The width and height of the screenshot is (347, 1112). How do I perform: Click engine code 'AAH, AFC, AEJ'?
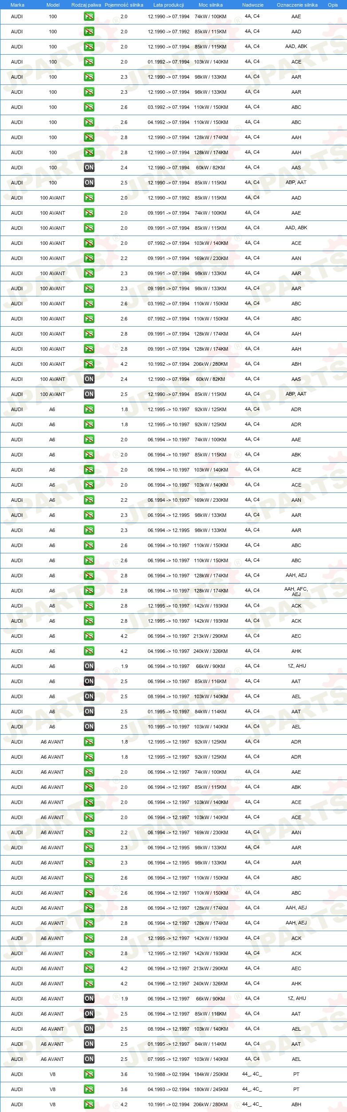point(296,591)
